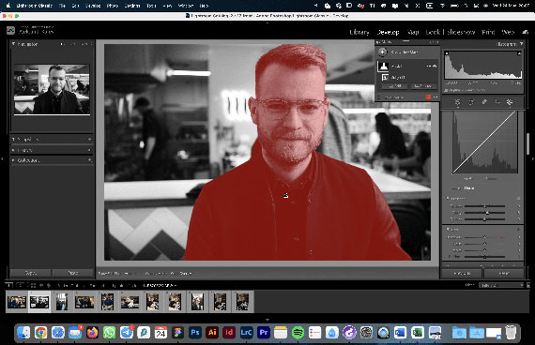
Task: Add a snapshot with the Snapshots plus icon
Action: click(x=89, y=139)
